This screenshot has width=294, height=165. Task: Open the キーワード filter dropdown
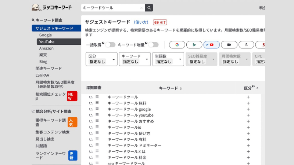tap(135, 59)
